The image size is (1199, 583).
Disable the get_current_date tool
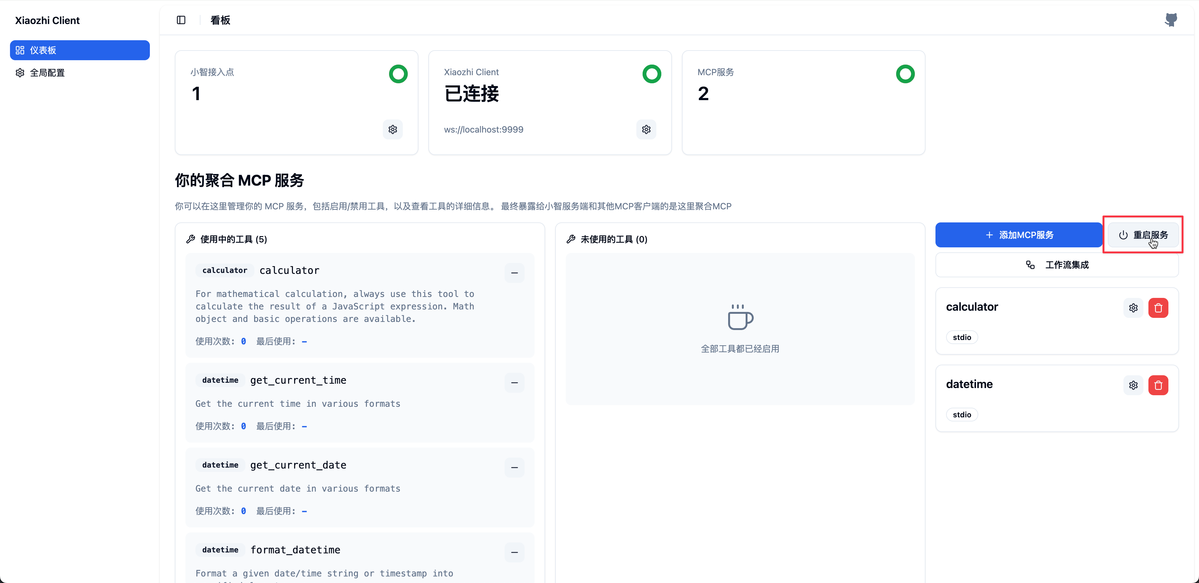[x=514, y=467]
